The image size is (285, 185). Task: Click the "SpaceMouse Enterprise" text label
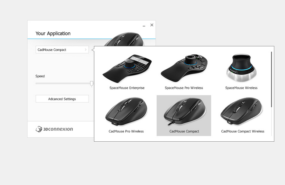127,88
